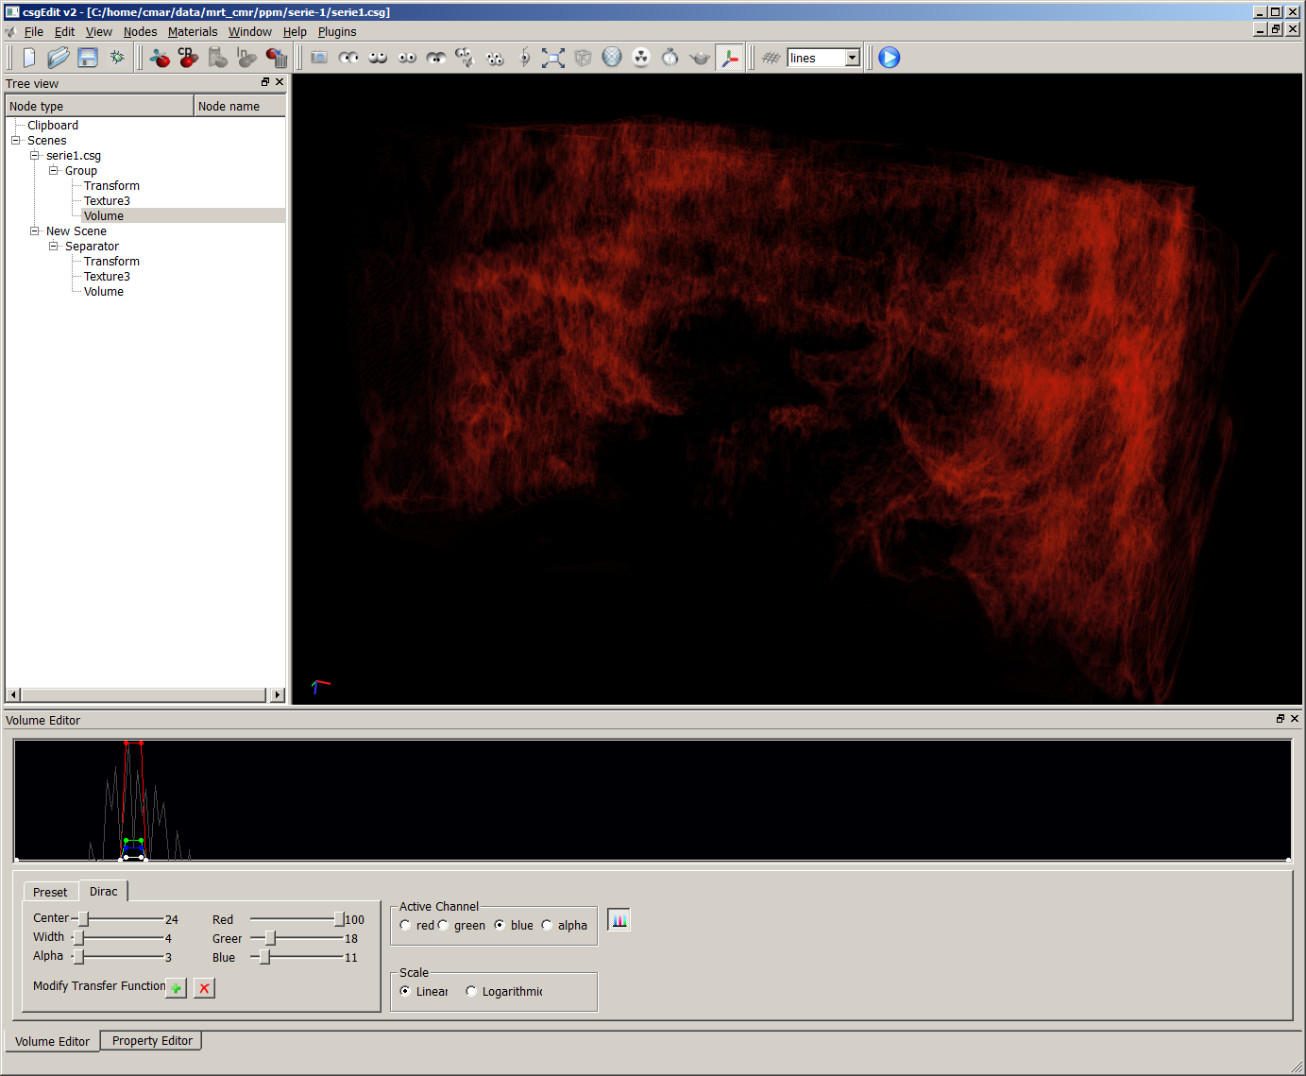Select the red active channel radio
The image size is (1306, 1076).
(x=406, y=926)
